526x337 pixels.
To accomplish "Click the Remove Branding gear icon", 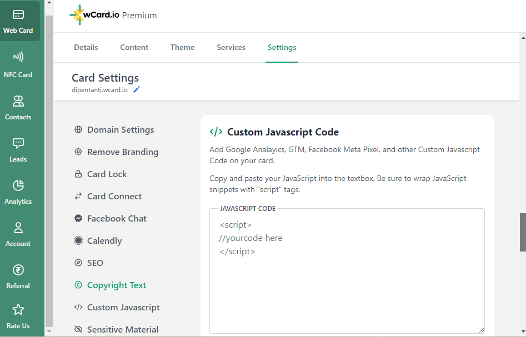I will pos(78,152).
